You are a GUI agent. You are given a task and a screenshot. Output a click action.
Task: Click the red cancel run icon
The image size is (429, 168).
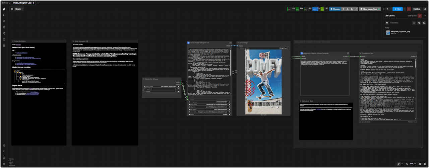[x=409, y=9]
